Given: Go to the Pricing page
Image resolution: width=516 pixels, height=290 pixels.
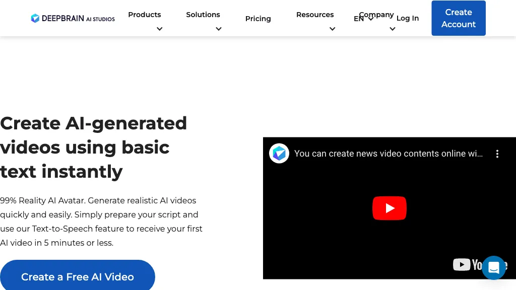Looking at the screenshot, I should (258, 19).
